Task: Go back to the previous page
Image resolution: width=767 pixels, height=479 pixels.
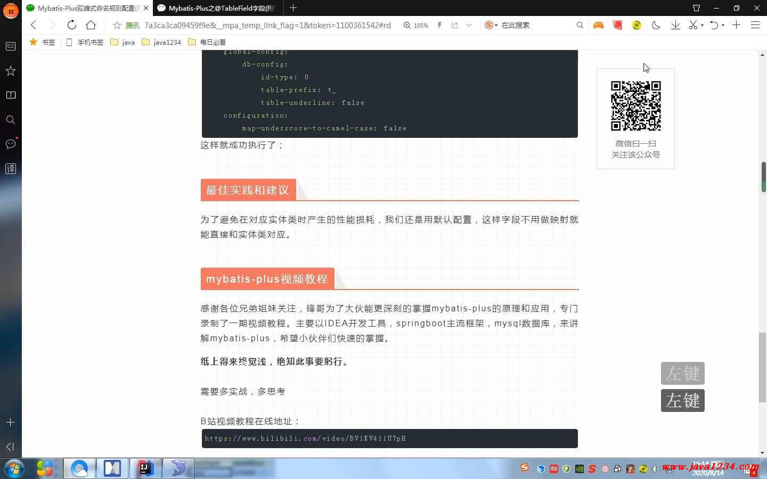Action: click(34, 25)
